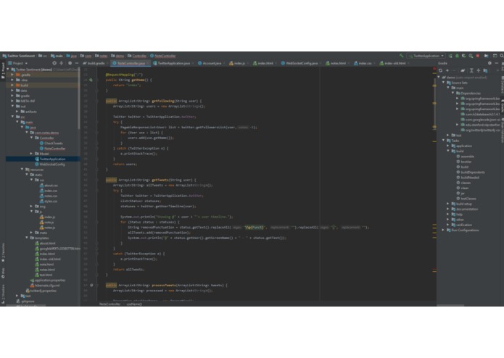Collapse Source Sets node in Gradle panel
This screenshot has height=358, width=504.
click(443, 83)
